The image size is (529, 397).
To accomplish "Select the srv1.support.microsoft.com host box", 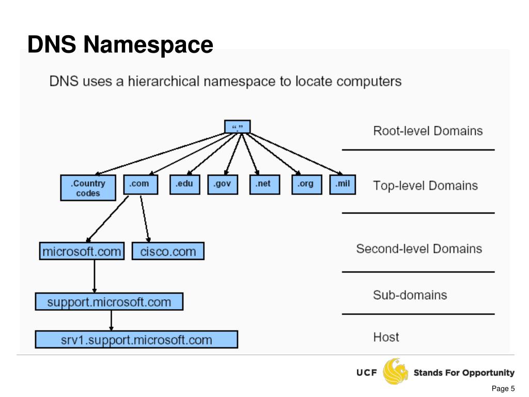I will tap(136, 339).
